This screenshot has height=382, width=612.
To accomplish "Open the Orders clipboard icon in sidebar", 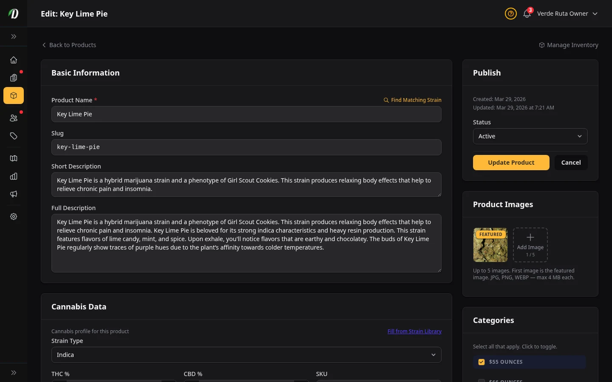I will tap(13, 78).
